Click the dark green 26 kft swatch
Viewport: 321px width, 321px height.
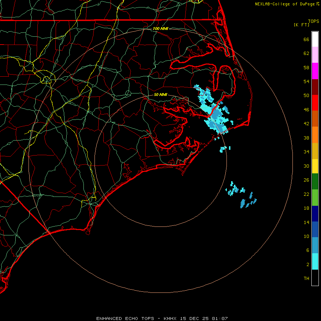point(315,182)
